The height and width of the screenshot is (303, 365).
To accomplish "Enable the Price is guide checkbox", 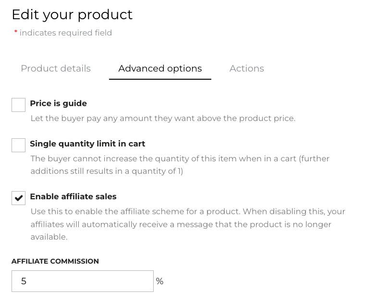I will pyautogui.click(x=18, y=105).
